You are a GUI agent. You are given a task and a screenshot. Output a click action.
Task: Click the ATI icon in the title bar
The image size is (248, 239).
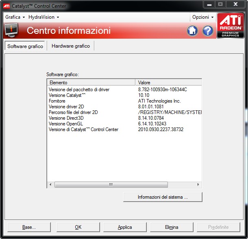[x=7, y=6]
